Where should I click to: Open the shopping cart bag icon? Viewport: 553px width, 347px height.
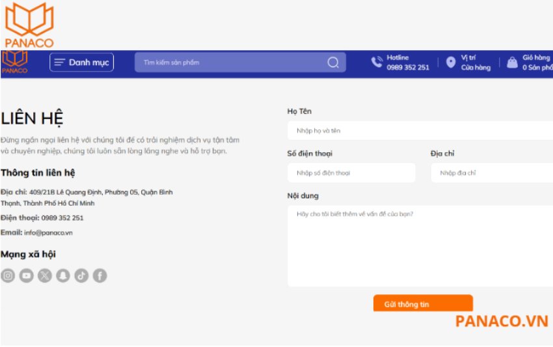[513, 62]
